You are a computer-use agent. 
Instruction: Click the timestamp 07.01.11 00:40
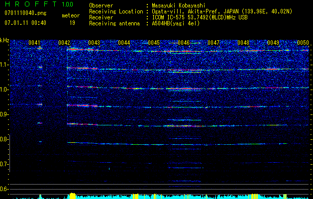(25, 23)
